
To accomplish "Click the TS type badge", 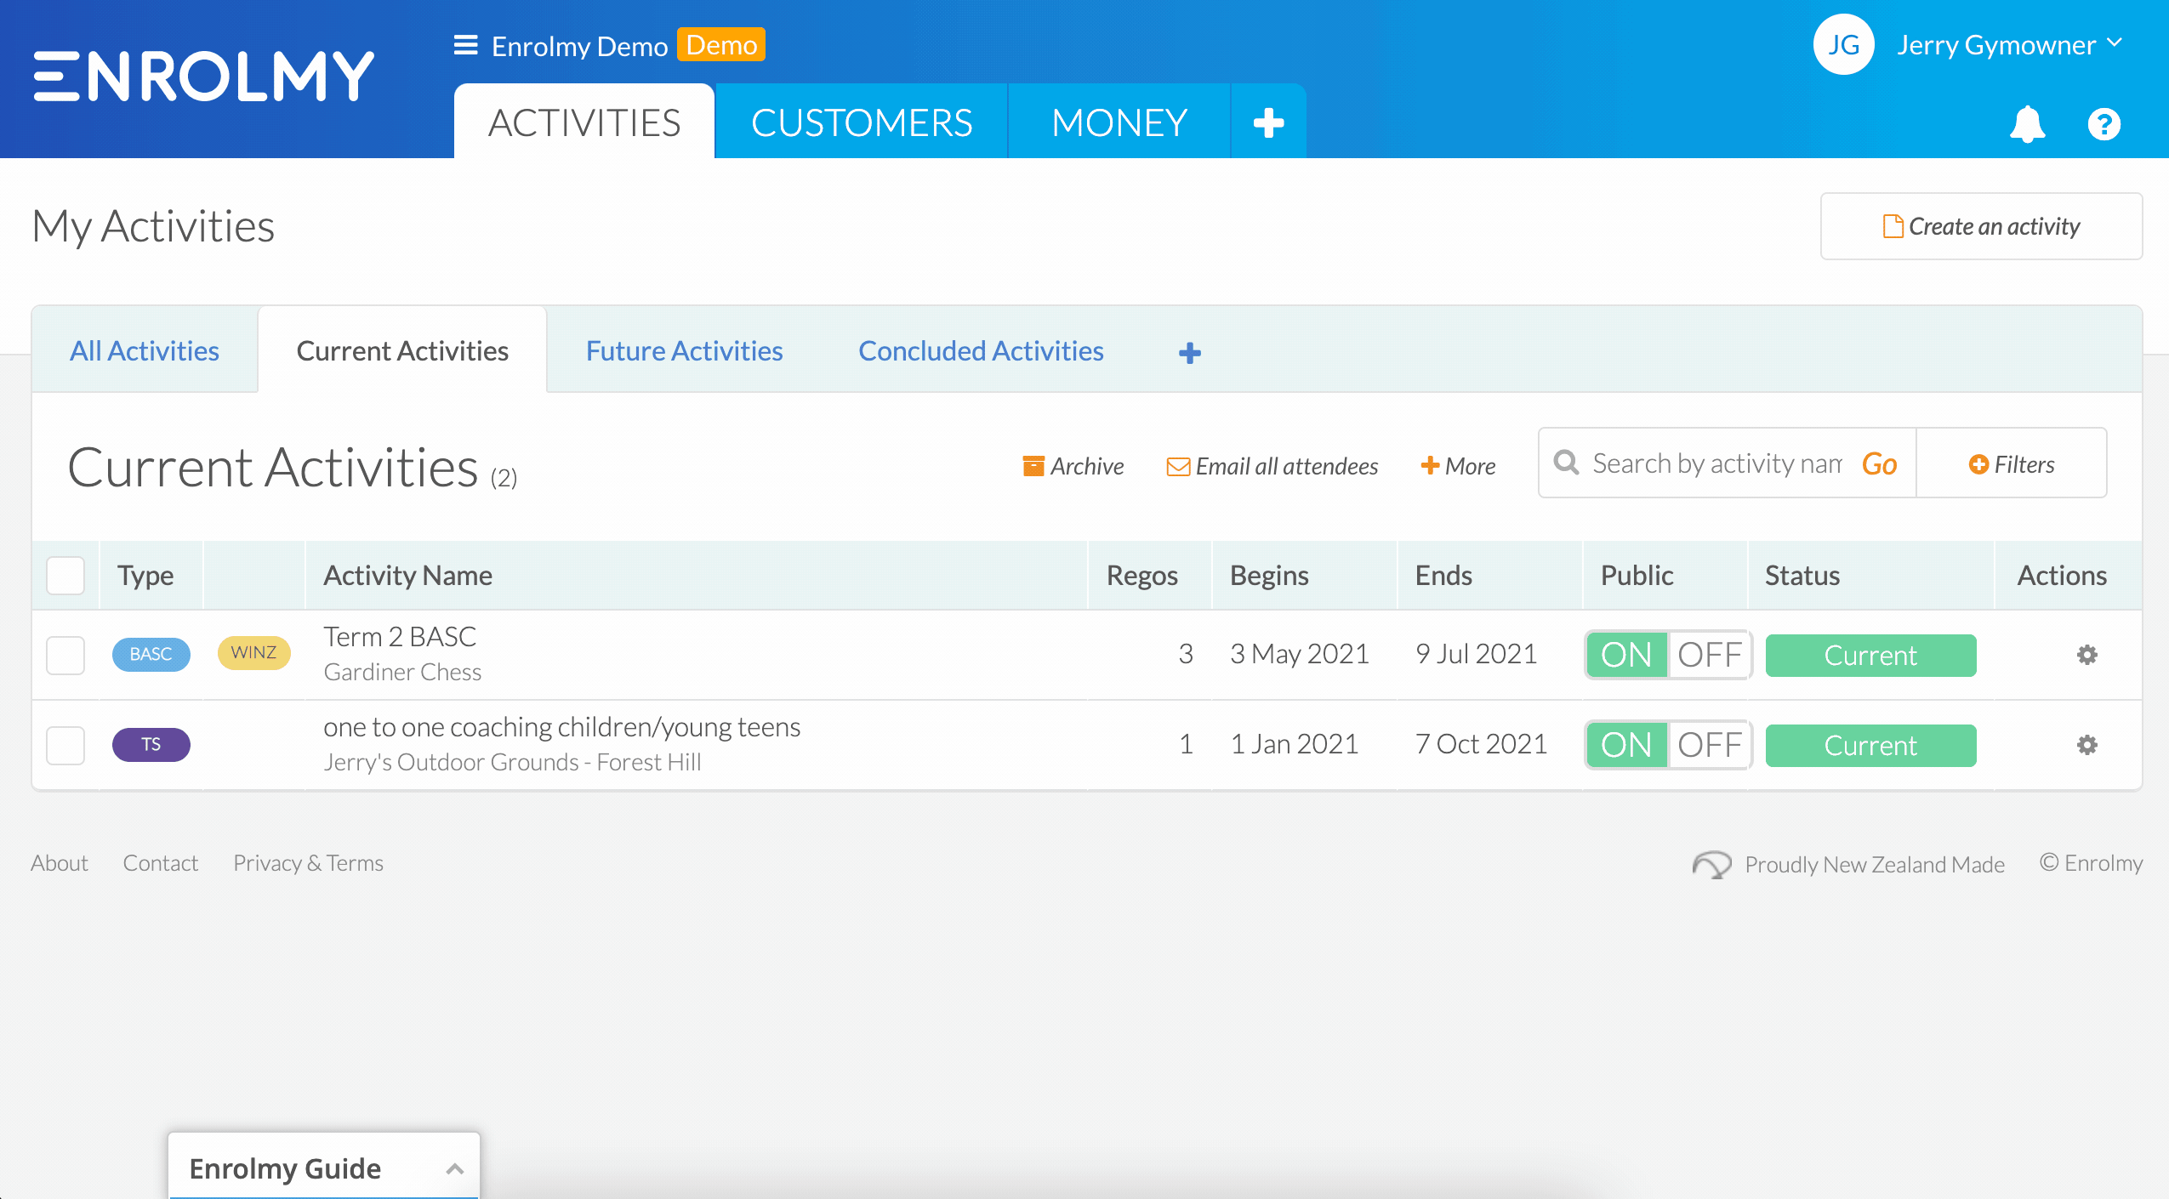I will click(151, 745).
